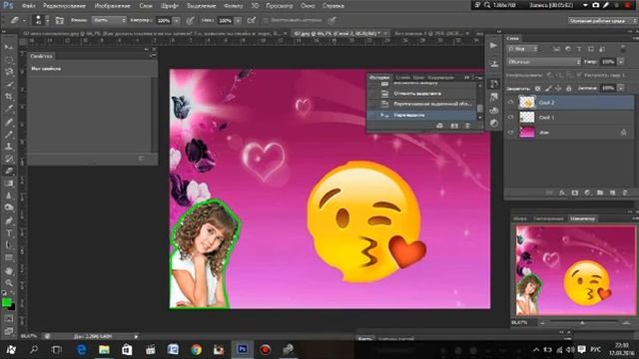Select the Path Selection tool

(9, 245)
